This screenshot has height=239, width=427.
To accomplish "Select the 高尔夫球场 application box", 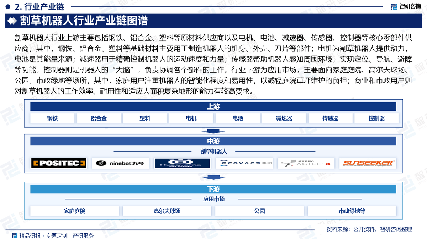I will tap(167, 211).
